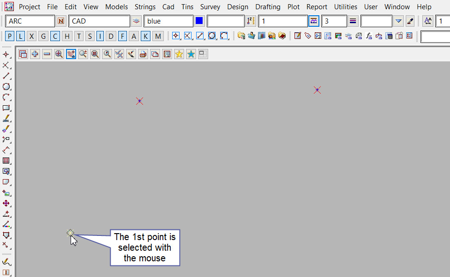Choose the Create Arc tool
This screenshot has width=450, height=277.
point(6,97)
